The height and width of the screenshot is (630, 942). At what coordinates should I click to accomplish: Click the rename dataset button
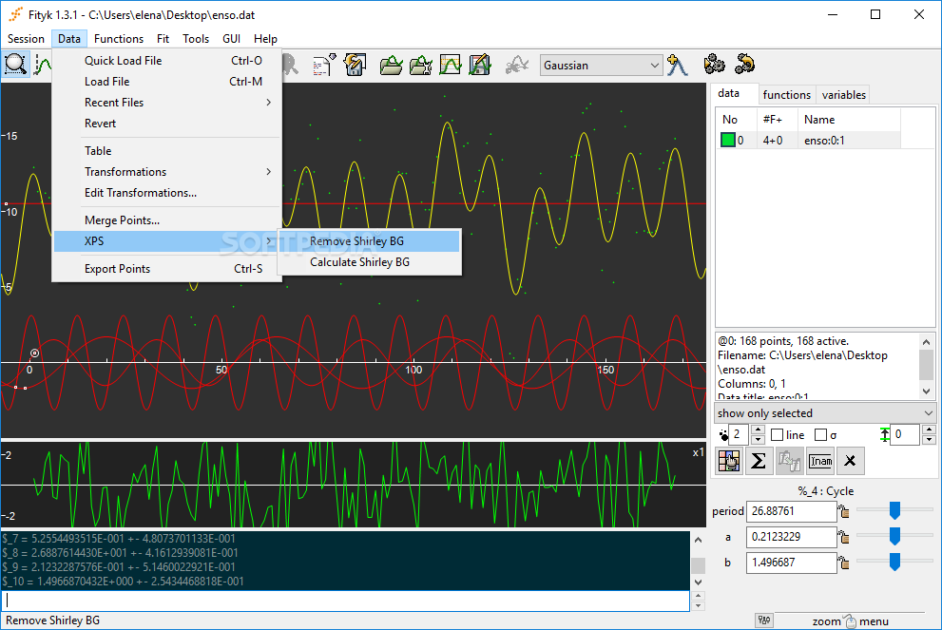tap(820, 461)
